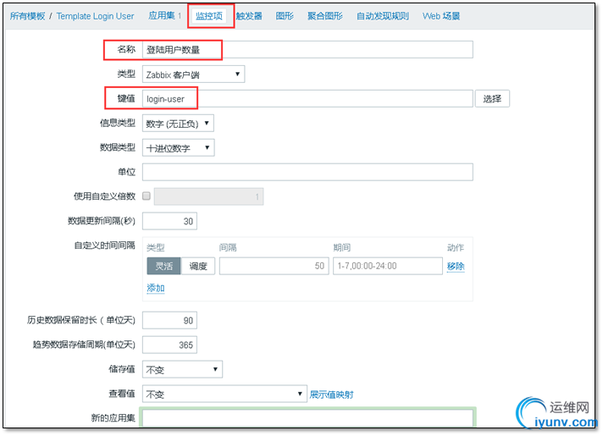Click the 数据更新间隔(秒) field with value 30

point(169,221)
